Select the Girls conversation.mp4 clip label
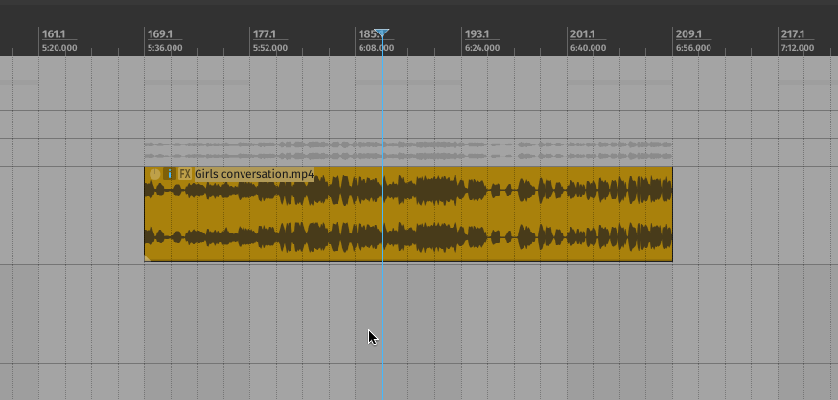The height and width of the screenshot is (400, 838). coord(254,174)
